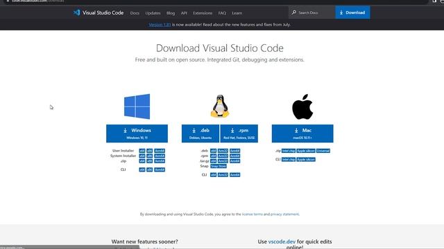Viewport: 444px width, 249px height.
Task: Select Windows User Installer Arm64
Action: [x=160, y=151]
